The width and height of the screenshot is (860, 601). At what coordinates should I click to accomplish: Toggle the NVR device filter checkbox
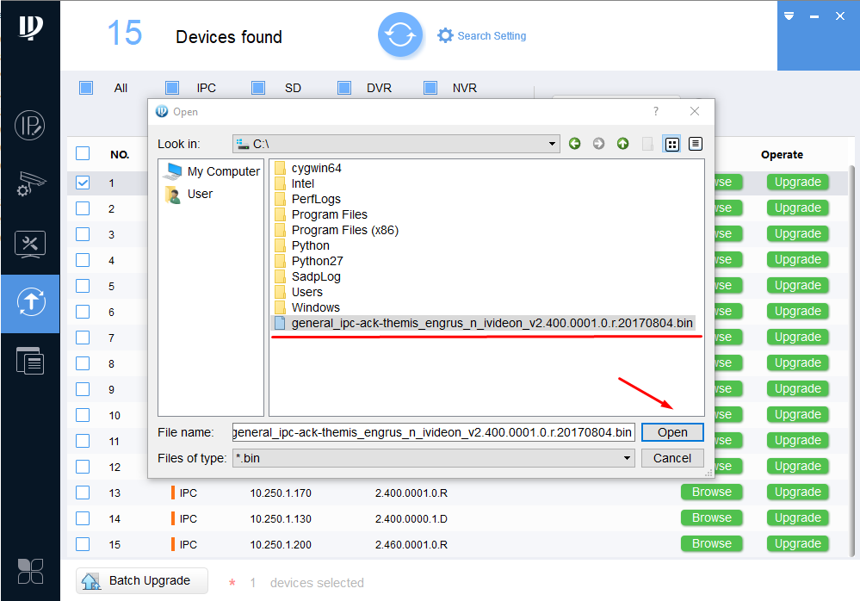click(430, 88)
